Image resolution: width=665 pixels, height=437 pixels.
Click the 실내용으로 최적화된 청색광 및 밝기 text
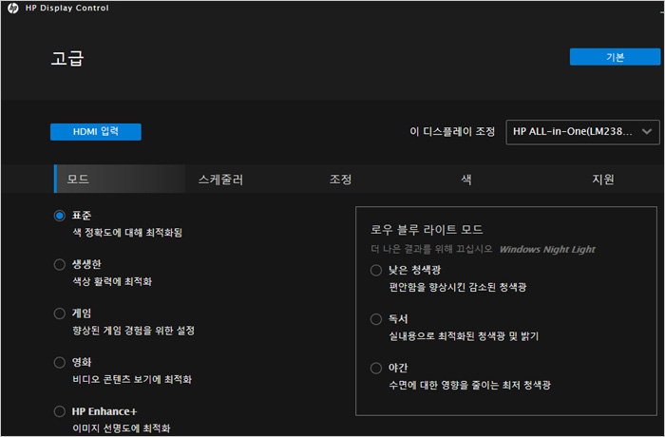click(464, 336)
